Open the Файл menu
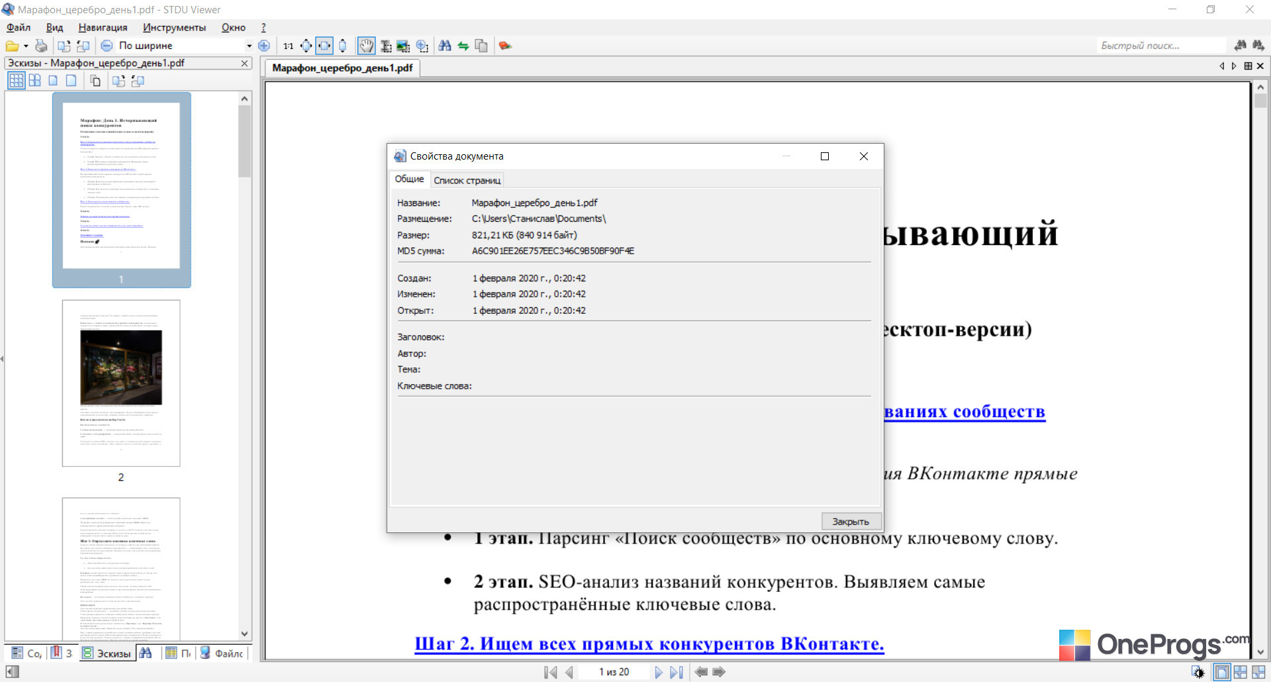 pos(19,27)
